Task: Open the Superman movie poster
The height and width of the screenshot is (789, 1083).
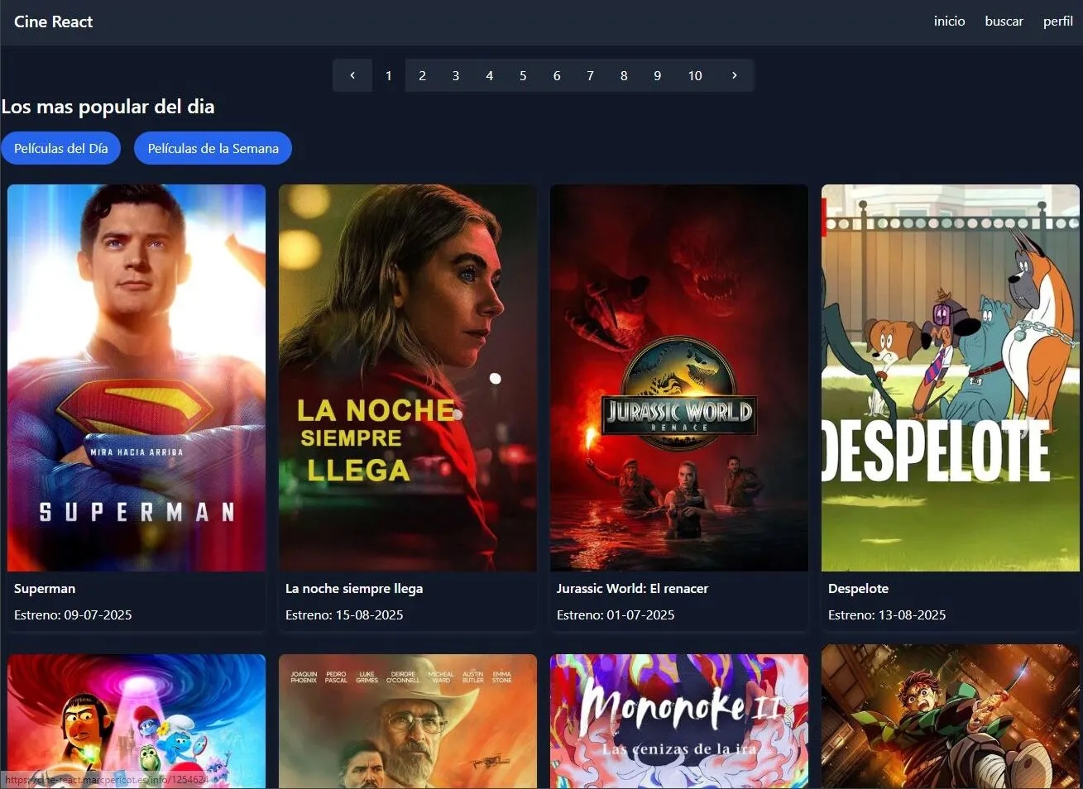Action: coord(136,377)
